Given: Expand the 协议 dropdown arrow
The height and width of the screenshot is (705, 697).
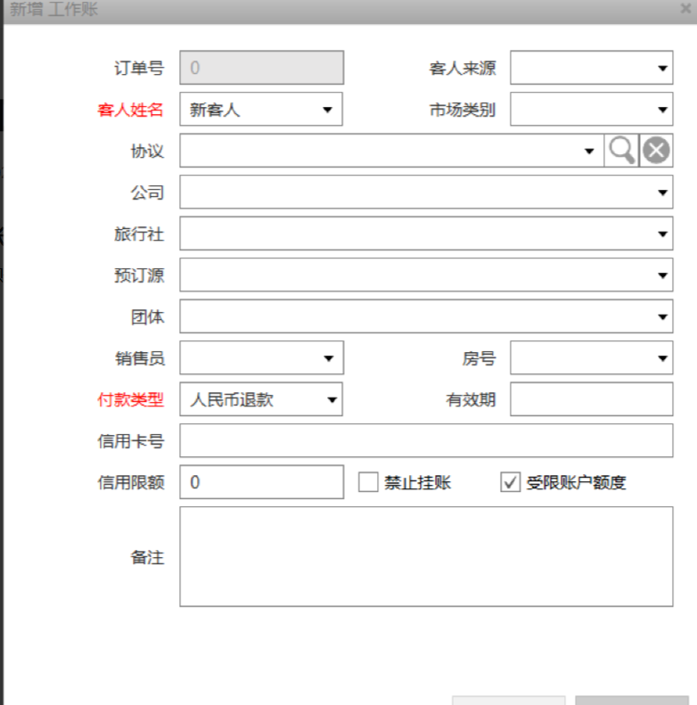Looking at the screenshot, I should click(589, 152).
